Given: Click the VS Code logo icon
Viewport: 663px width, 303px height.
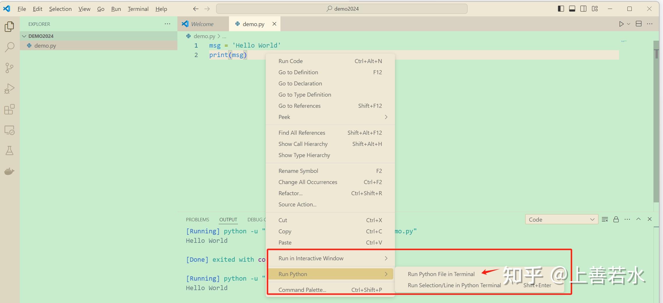Looking at the screenshot, I should tap(7, 9).
